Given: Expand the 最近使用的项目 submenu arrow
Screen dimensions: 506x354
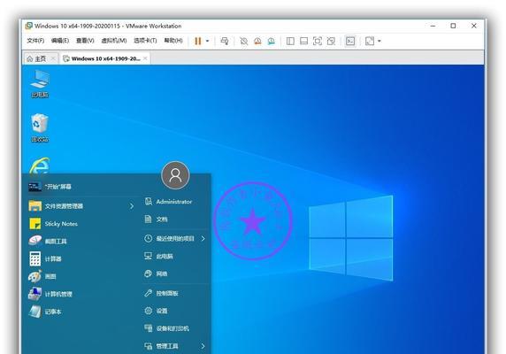Looking at the screenshot, I should [x=203, y=238].
